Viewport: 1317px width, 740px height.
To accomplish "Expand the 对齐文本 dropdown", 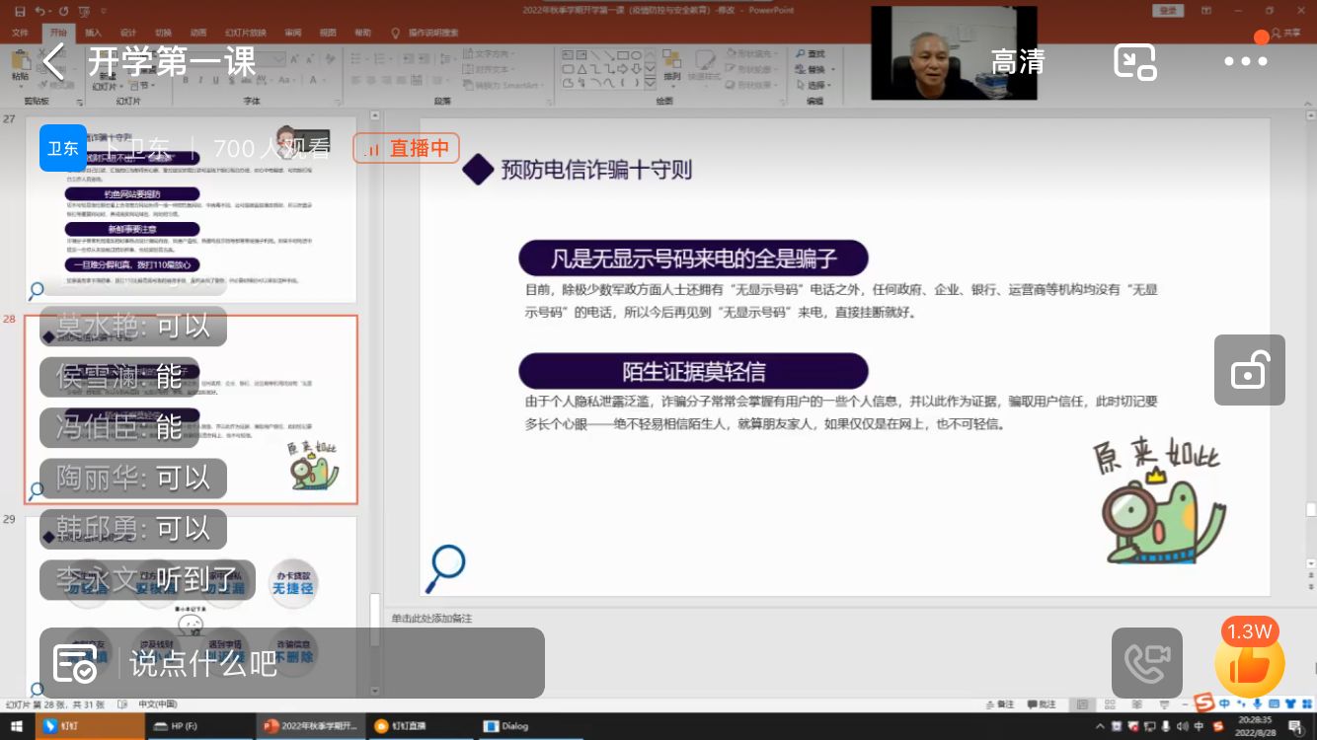I will coord(491,69).
